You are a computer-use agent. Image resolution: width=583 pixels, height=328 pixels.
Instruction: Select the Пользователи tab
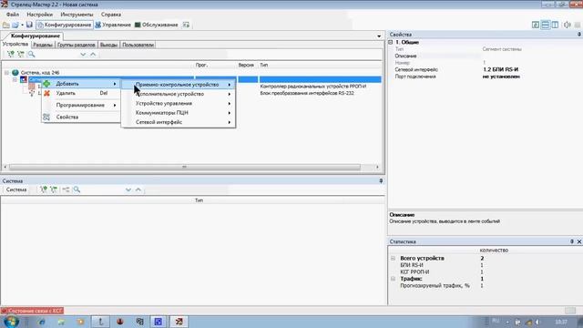pyautogui.click(x=138, y=45)
